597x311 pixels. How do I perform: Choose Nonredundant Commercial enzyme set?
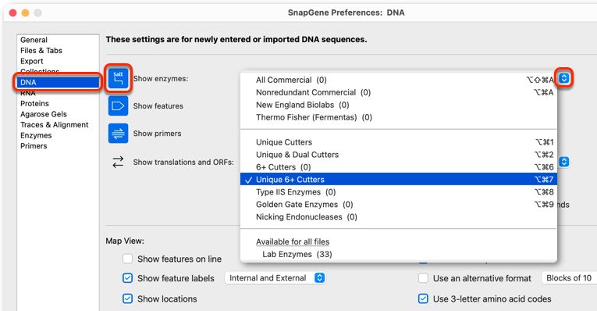[399, 92]
